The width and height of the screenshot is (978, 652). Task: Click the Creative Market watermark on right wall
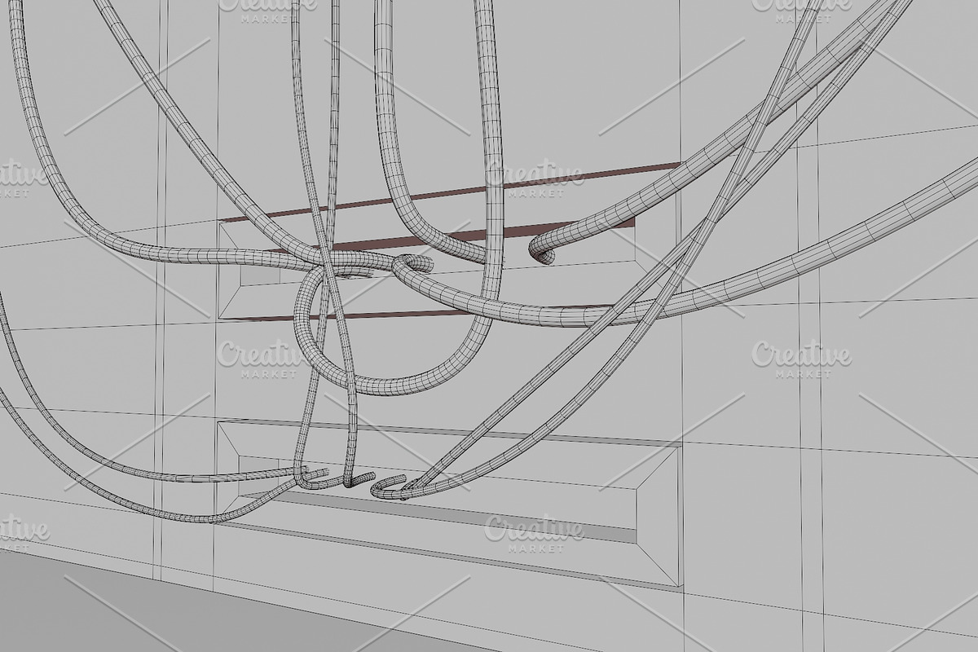802,359
